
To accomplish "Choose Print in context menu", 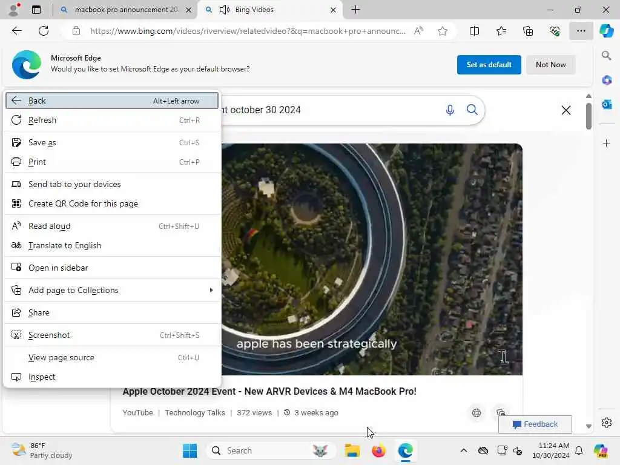I will point(112,162).
